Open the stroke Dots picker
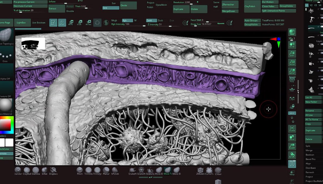 click(x=6, y=55)
